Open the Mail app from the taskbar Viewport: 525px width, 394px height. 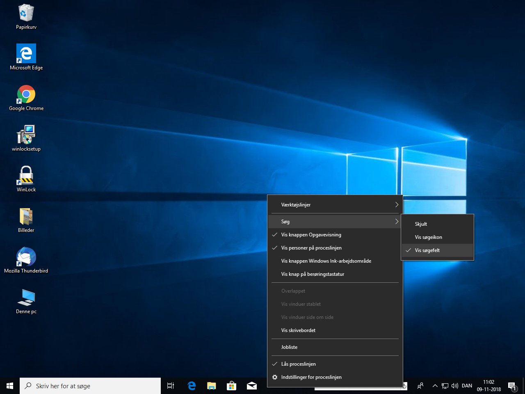[251, 386]
